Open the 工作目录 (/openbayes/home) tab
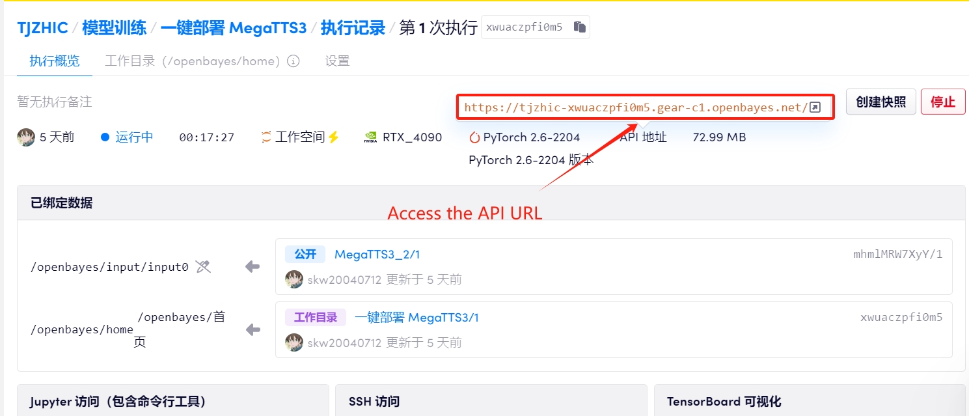969x416 pixels. (192, 61)
